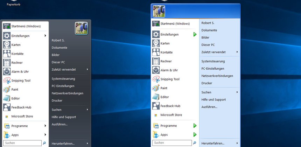
Task: Click Suchen search field in right blue menu
Action: [x=172, y=143]
